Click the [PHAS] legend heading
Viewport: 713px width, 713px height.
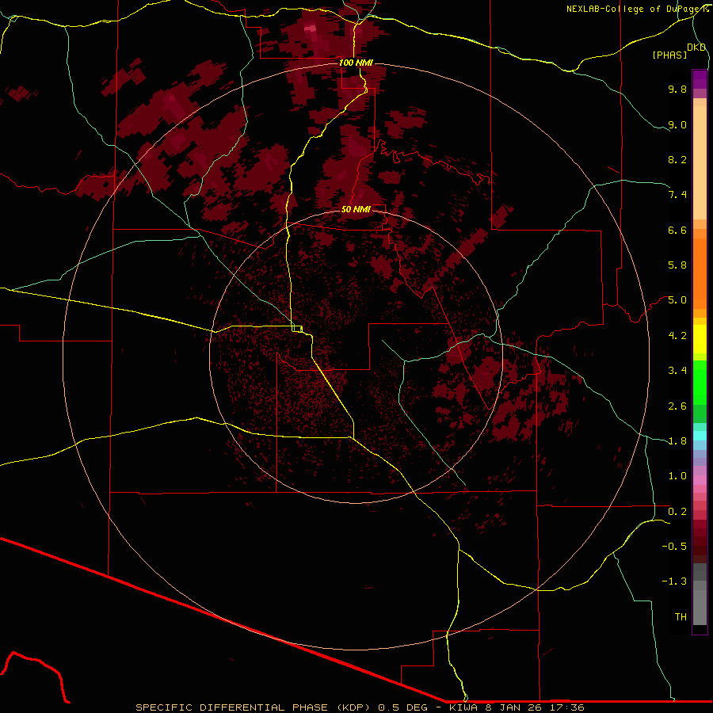click(x=669, y=55)
